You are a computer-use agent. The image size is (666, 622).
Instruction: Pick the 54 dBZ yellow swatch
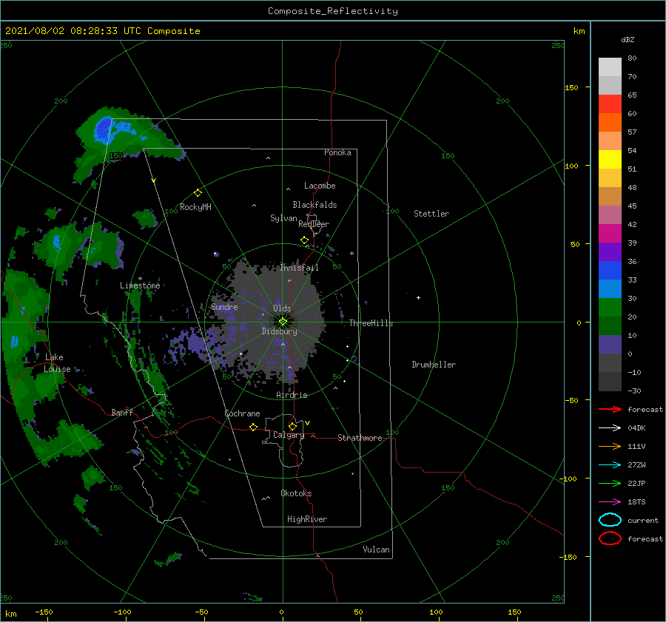click(610, 160)
